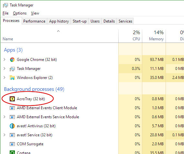This screenshot has height=154, width=184.
Task: Open the Options menu
Action: pos(20,13)
